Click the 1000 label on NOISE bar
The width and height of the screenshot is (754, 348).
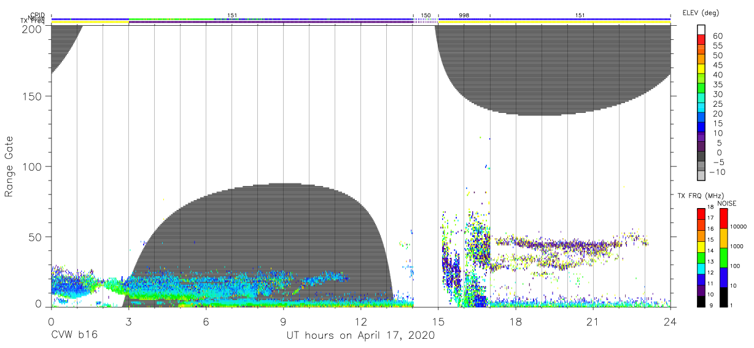tap(737, 246)
